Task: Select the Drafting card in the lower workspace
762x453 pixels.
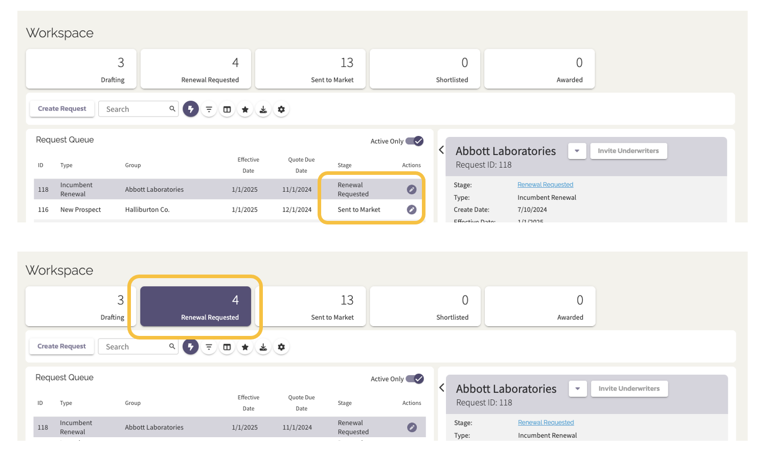Action: pyautogui.click(x=81, y=306)
